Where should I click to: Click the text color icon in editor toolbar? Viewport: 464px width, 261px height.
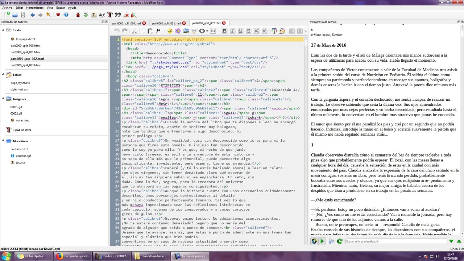274,31
